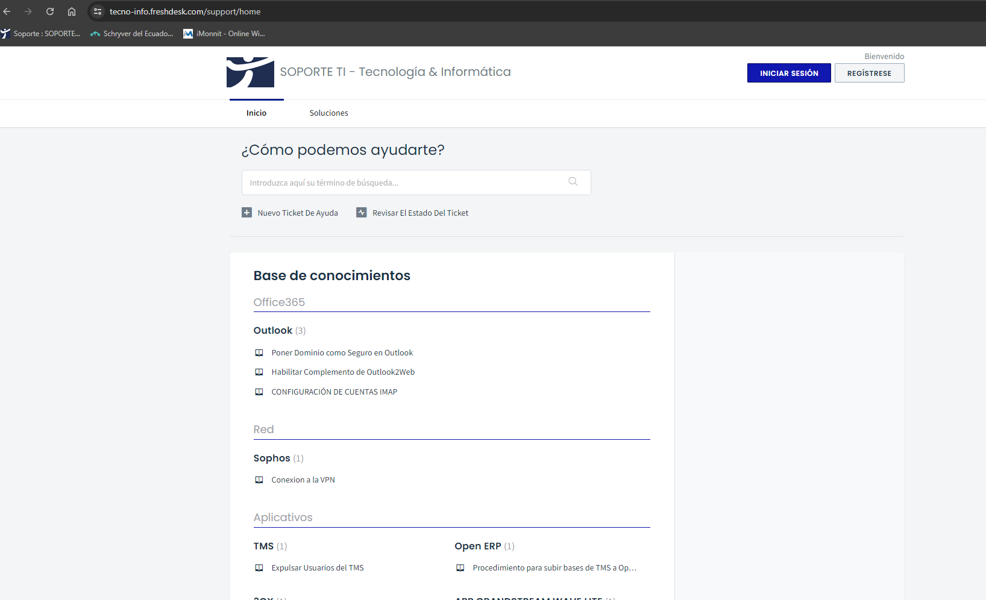Open Expulsar Usuarios del TMS article

pos(318,568)
